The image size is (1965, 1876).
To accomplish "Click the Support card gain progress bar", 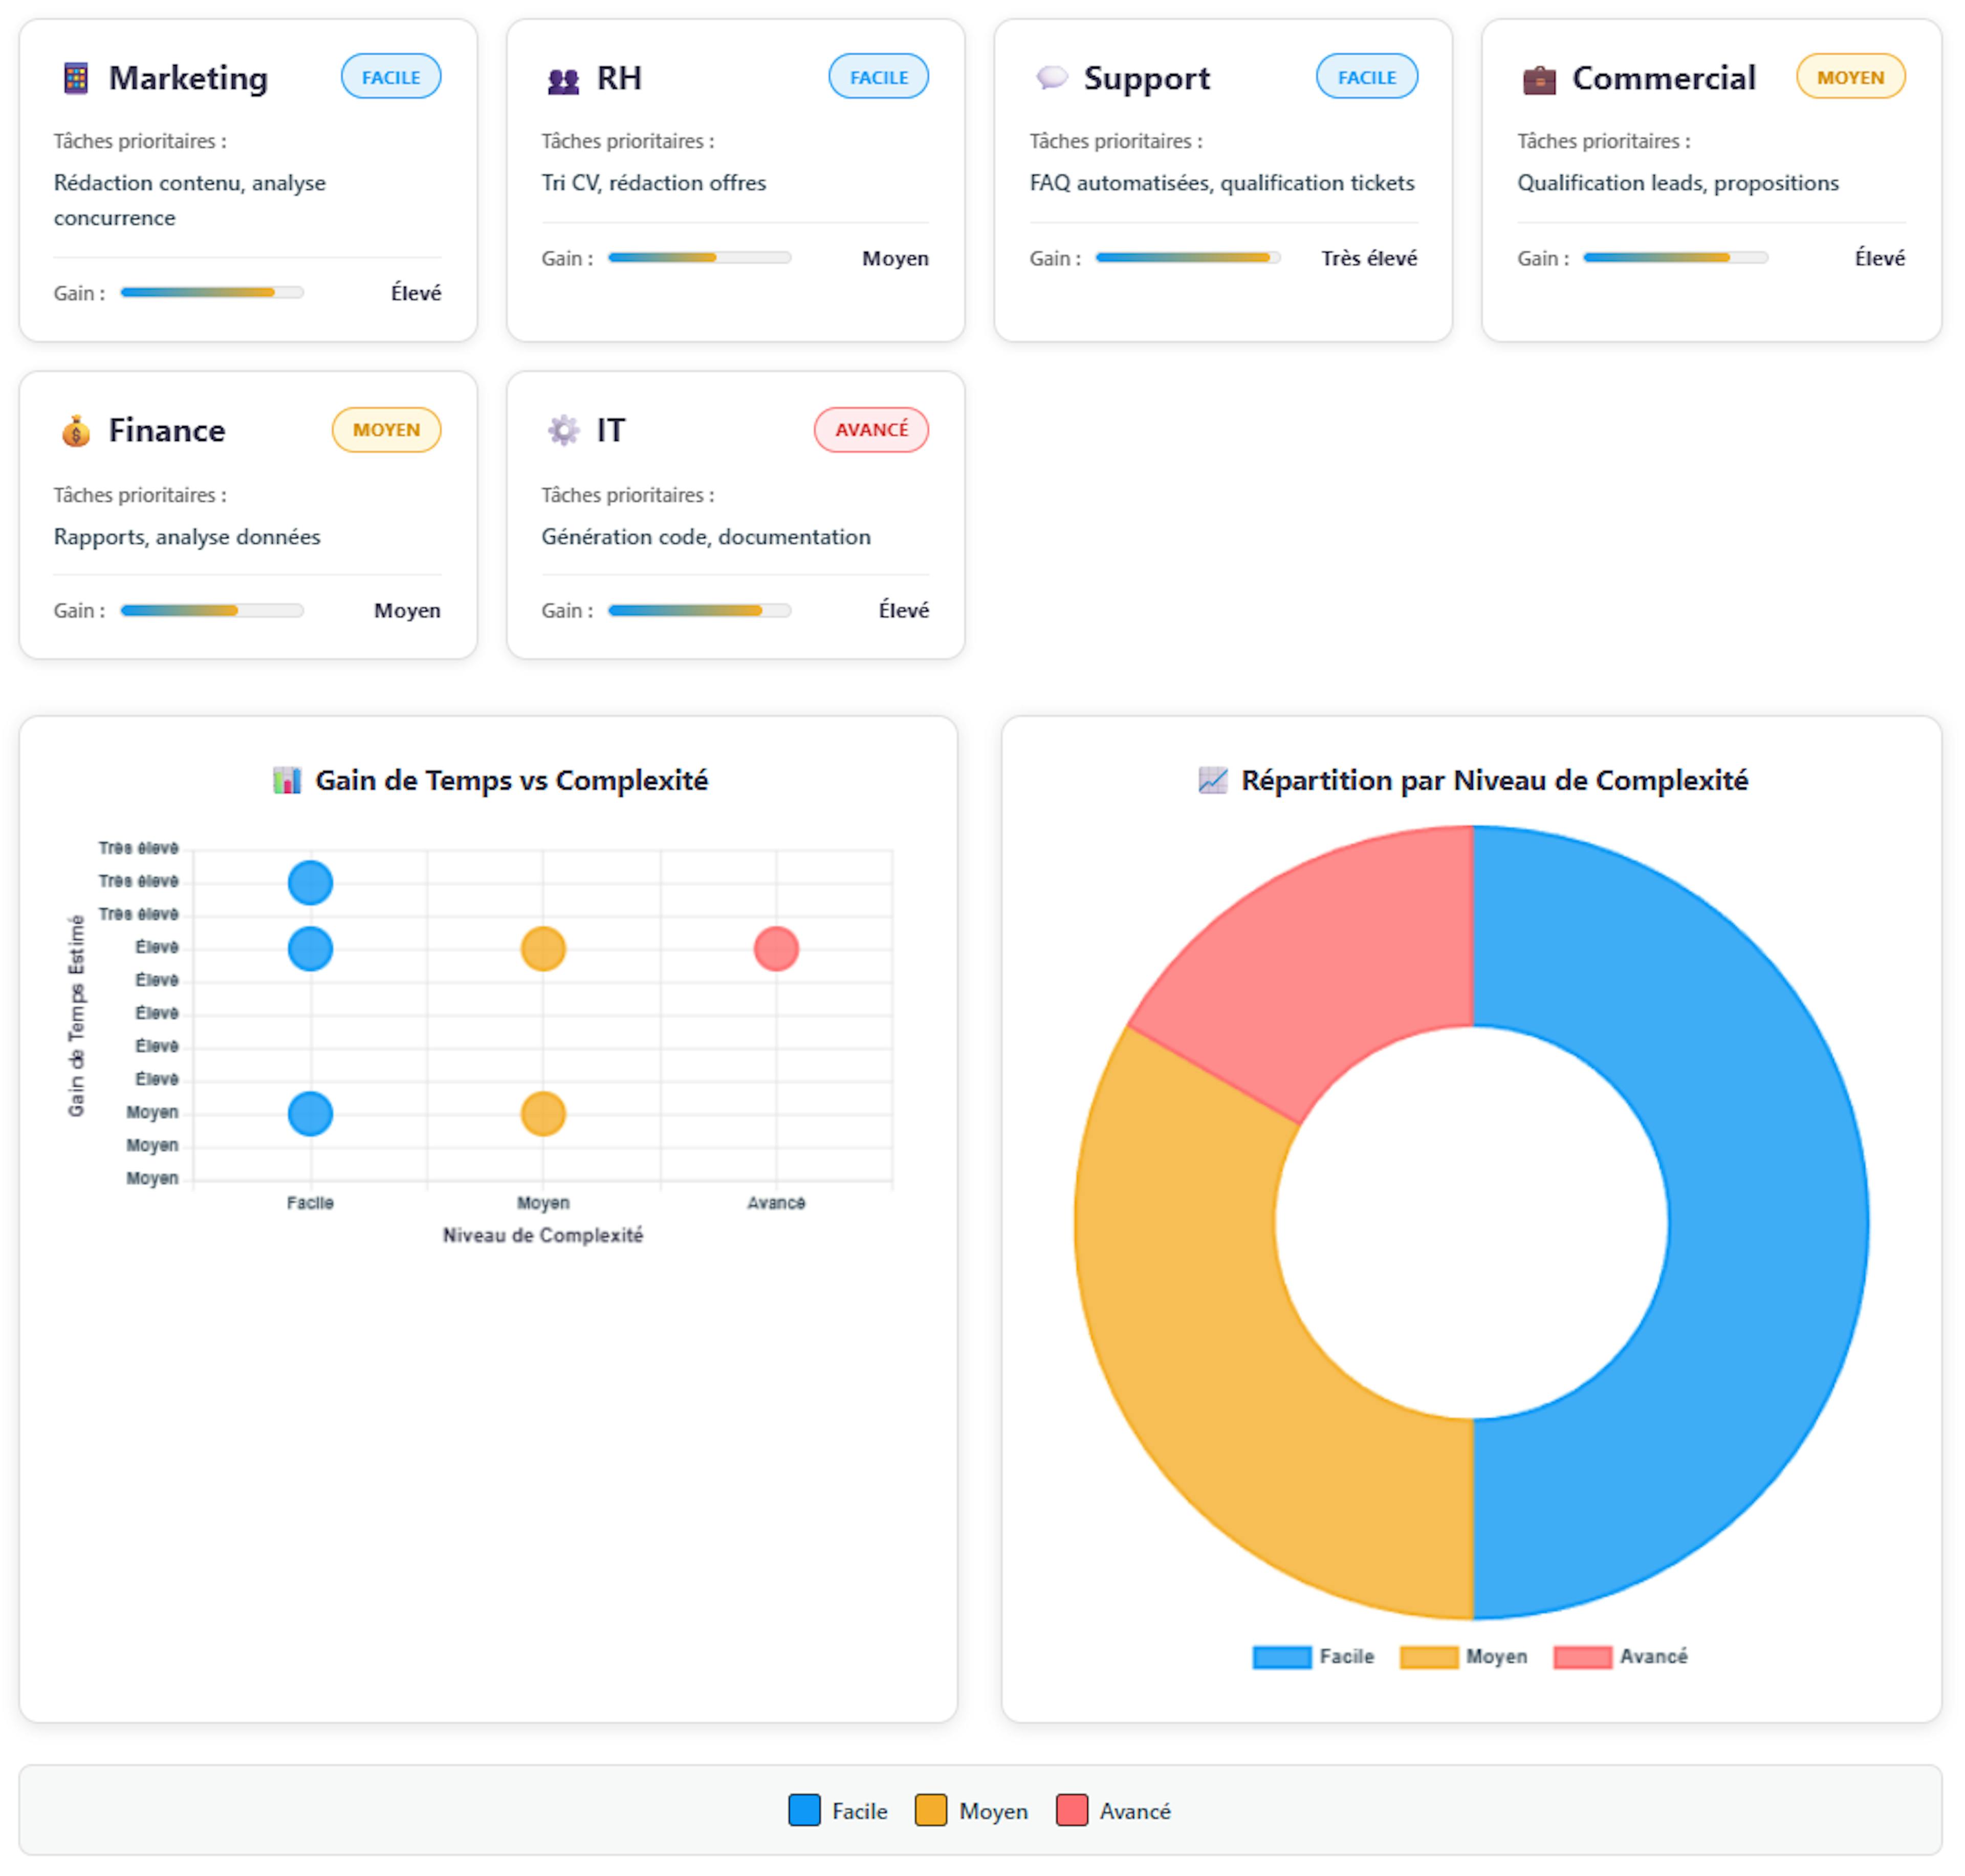I will 1187,258.
